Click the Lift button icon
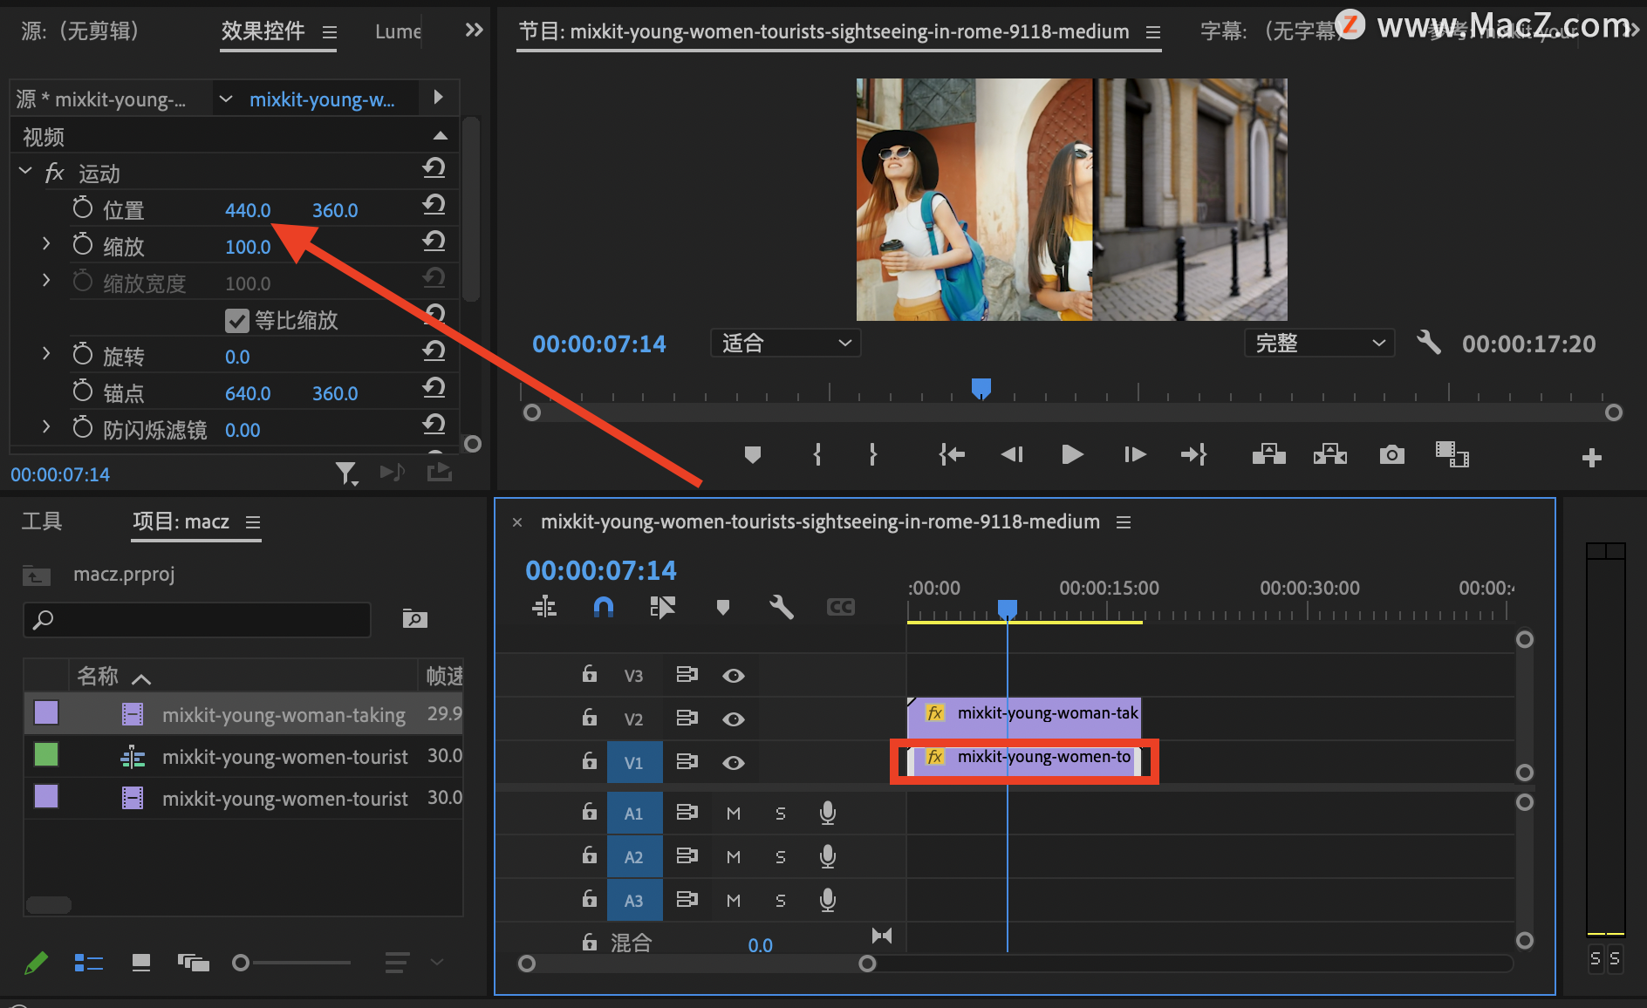 (x=1269, y=454)
